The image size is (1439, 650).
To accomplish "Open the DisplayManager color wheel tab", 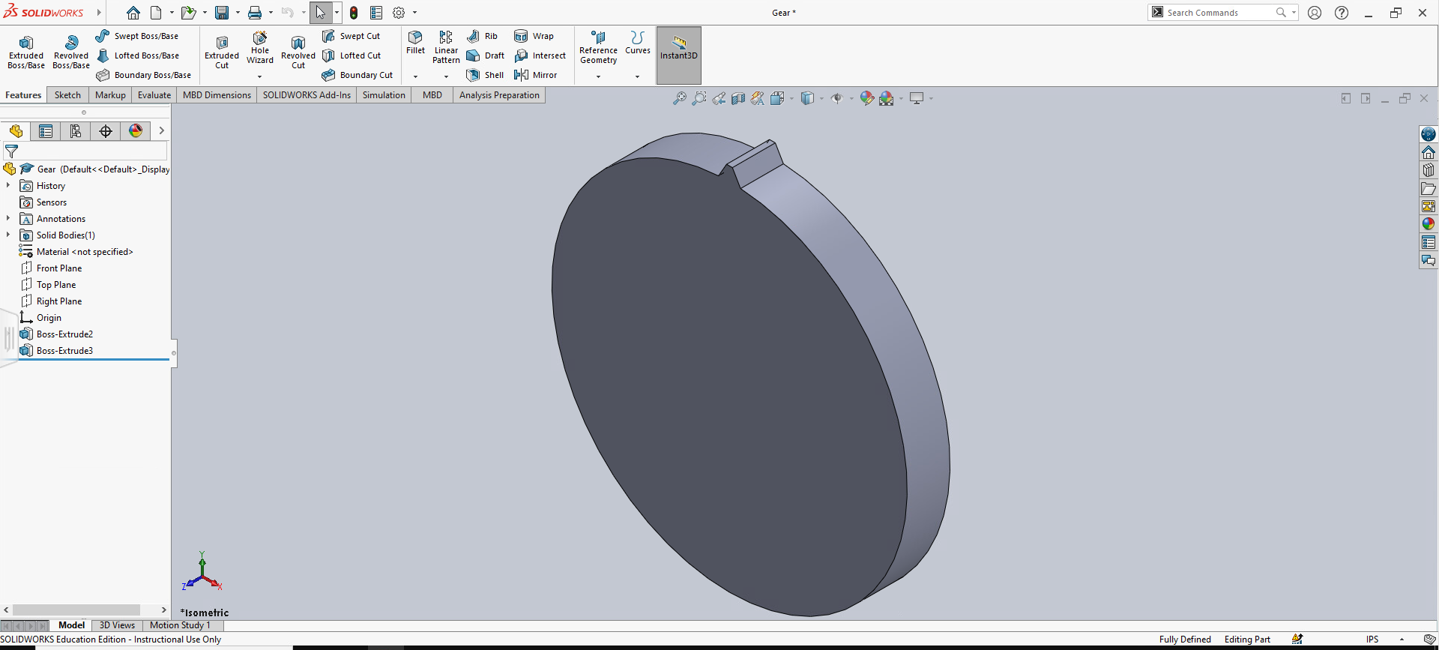I will click(136, 131).
